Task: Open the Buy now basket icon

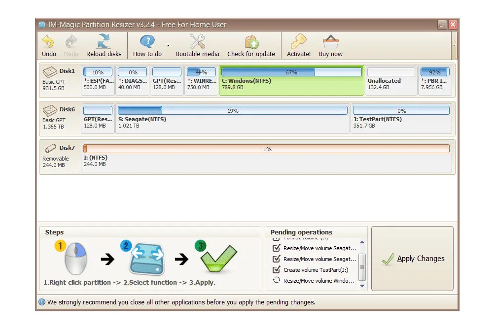Action: click(330, 42)
